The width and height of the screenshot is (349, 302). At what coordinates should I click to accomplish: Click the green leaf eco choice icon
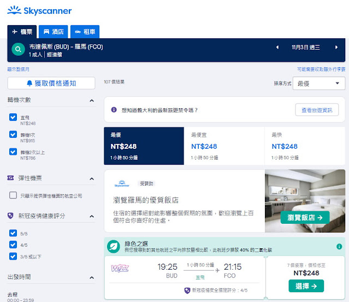[113, 247]
